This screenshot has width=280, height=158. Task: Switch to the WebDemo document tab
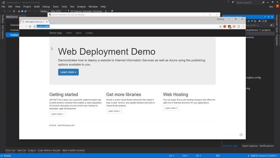[12, 17]
